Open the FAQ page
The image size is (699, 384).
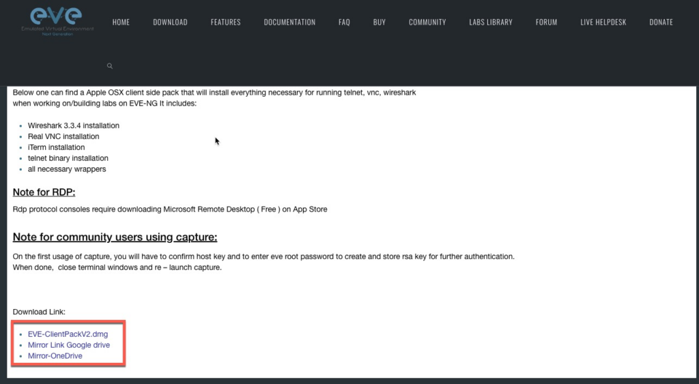tap(344, 22)
